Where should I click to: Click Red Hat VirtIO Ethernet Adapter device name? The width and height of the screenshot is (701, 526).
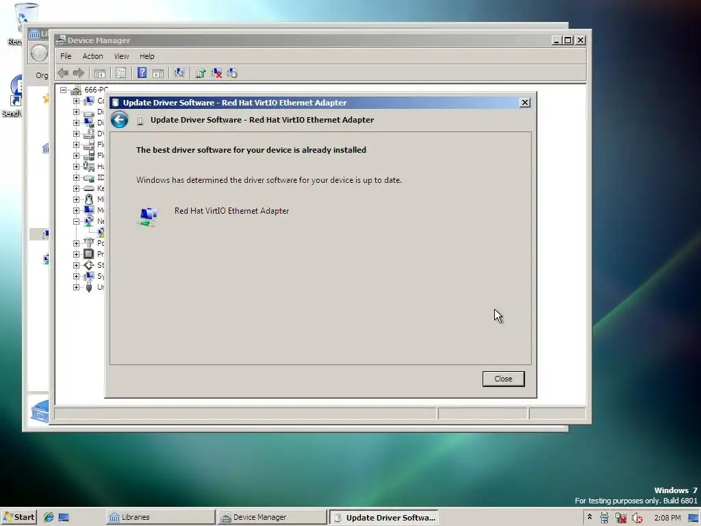pyautogui.click(x=231, y=211)
